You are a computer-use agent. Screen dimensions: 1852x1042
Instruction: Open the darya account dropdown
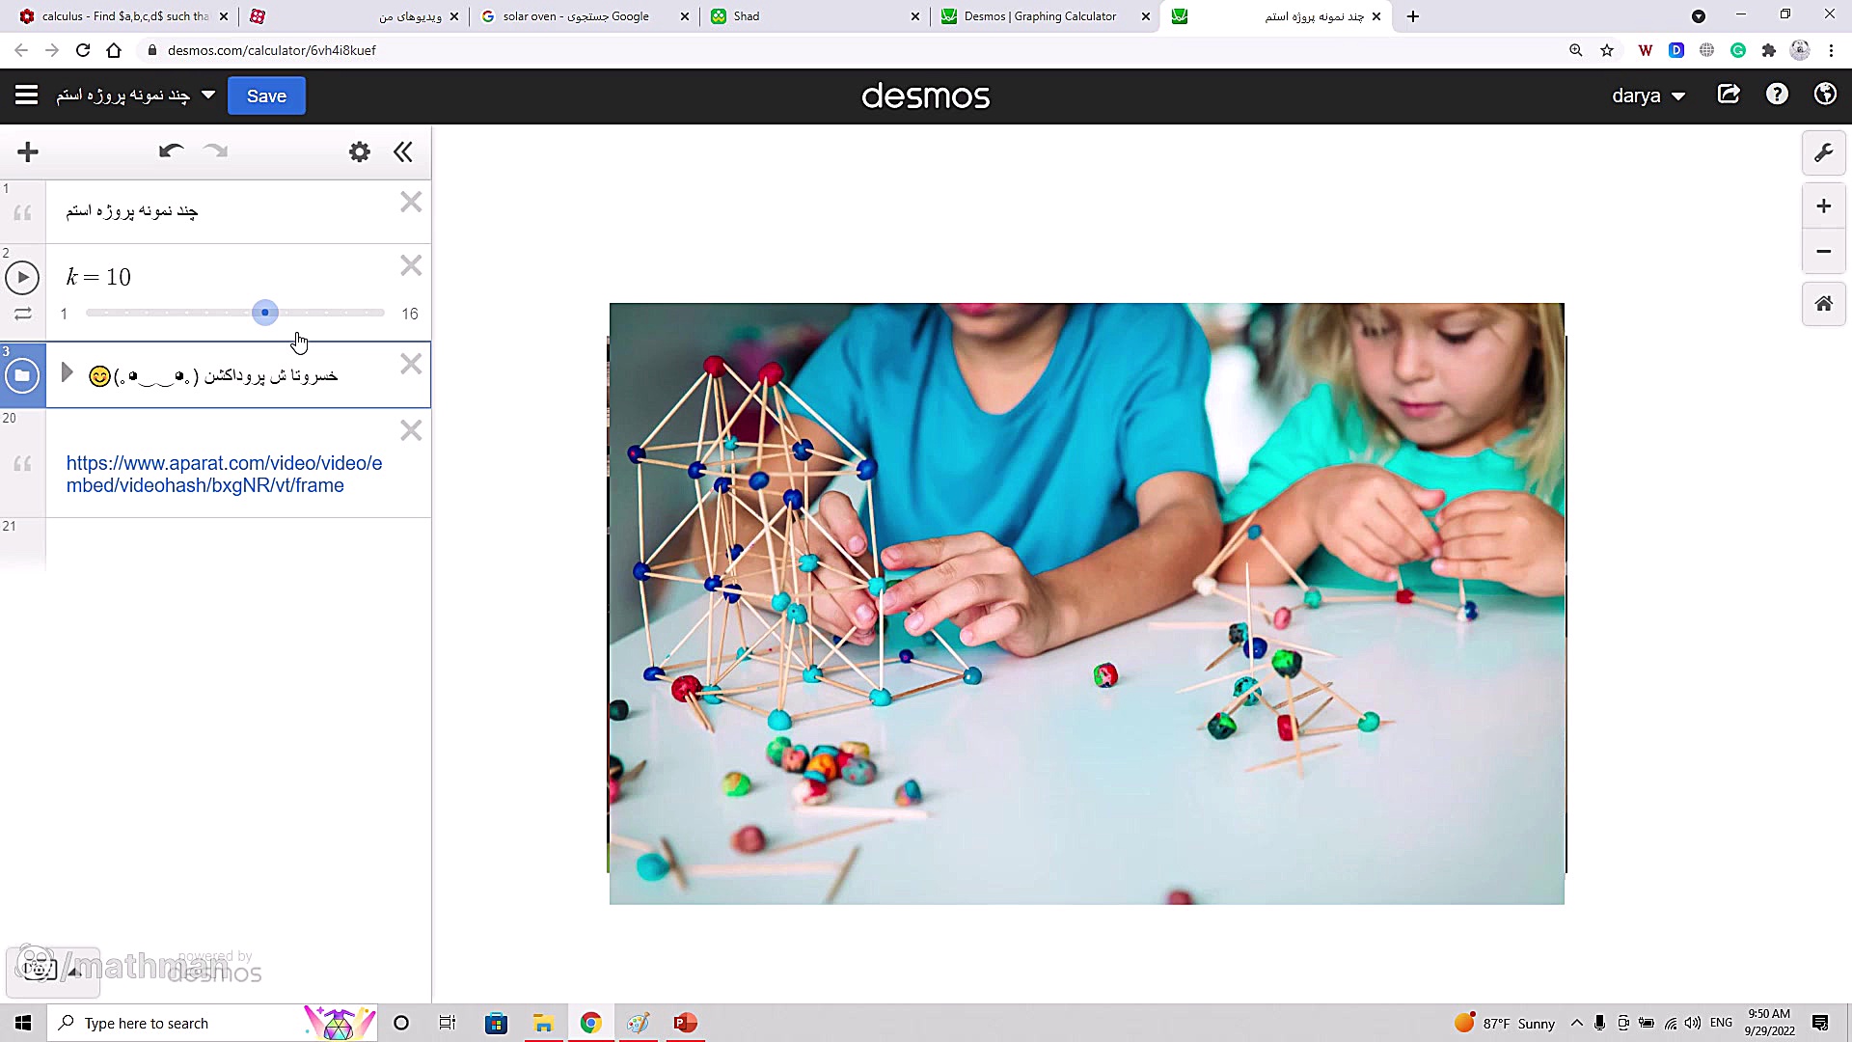pos(1648,96)
